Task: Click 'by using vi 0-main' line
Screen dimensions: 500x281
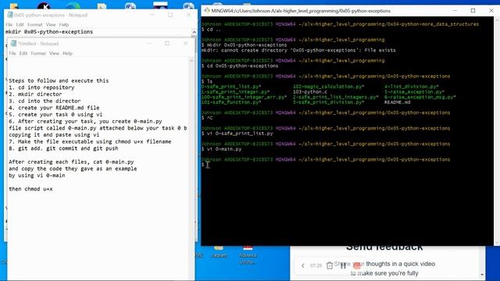Action: coord(37,175)
